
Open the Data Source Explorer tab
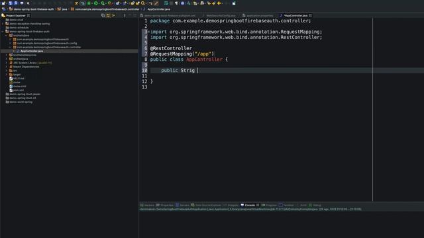pyautogui.click(x=206, y=206)
